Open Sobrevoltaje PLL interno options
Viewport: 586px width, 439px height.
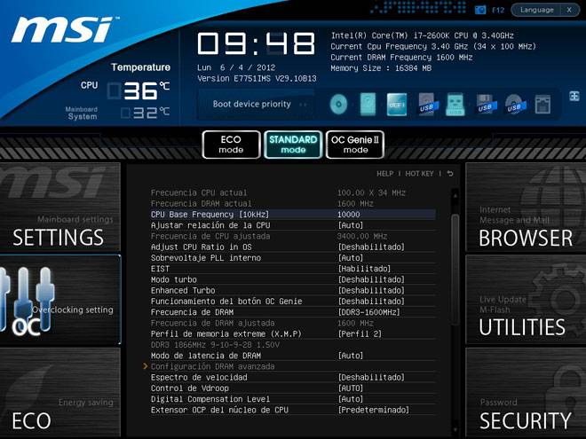(x=293, y=258)
